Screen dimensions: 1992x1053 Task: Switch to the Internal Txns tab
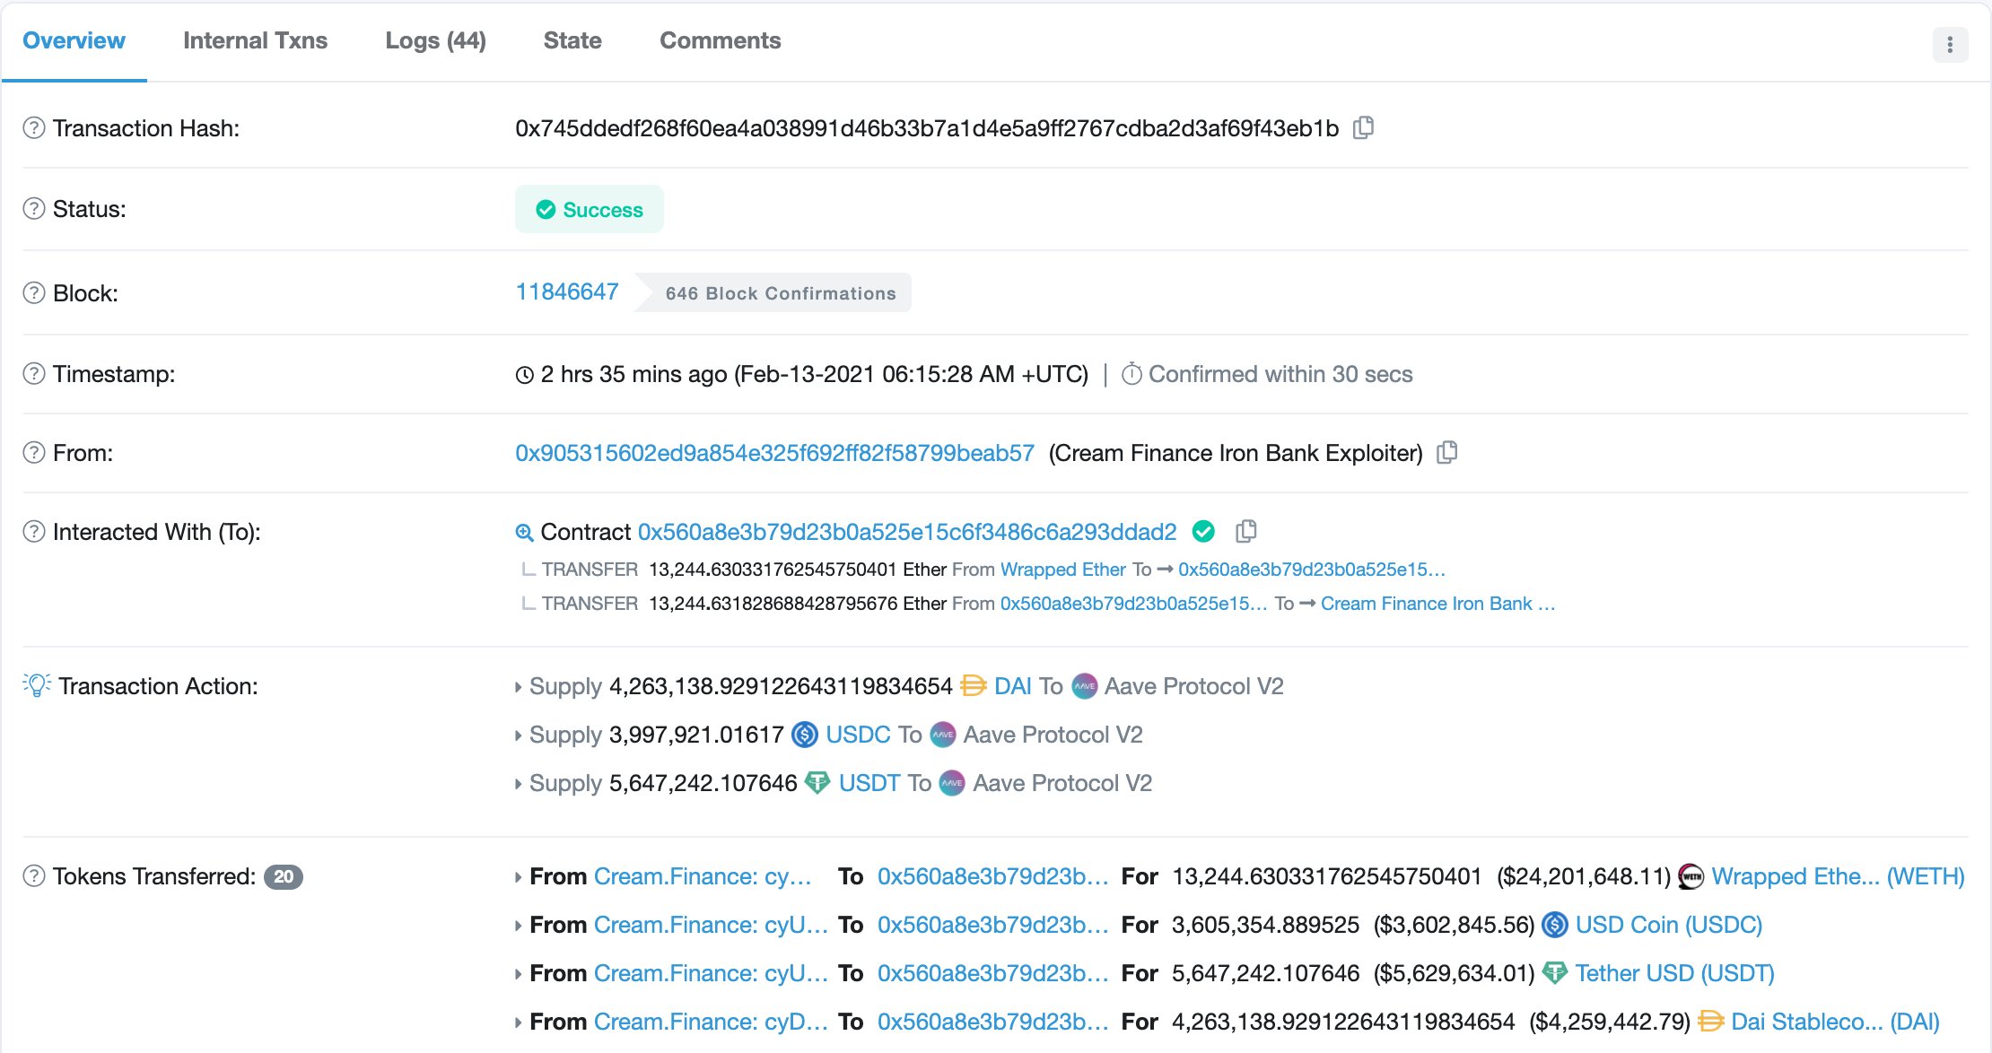[x=255, y=40]
